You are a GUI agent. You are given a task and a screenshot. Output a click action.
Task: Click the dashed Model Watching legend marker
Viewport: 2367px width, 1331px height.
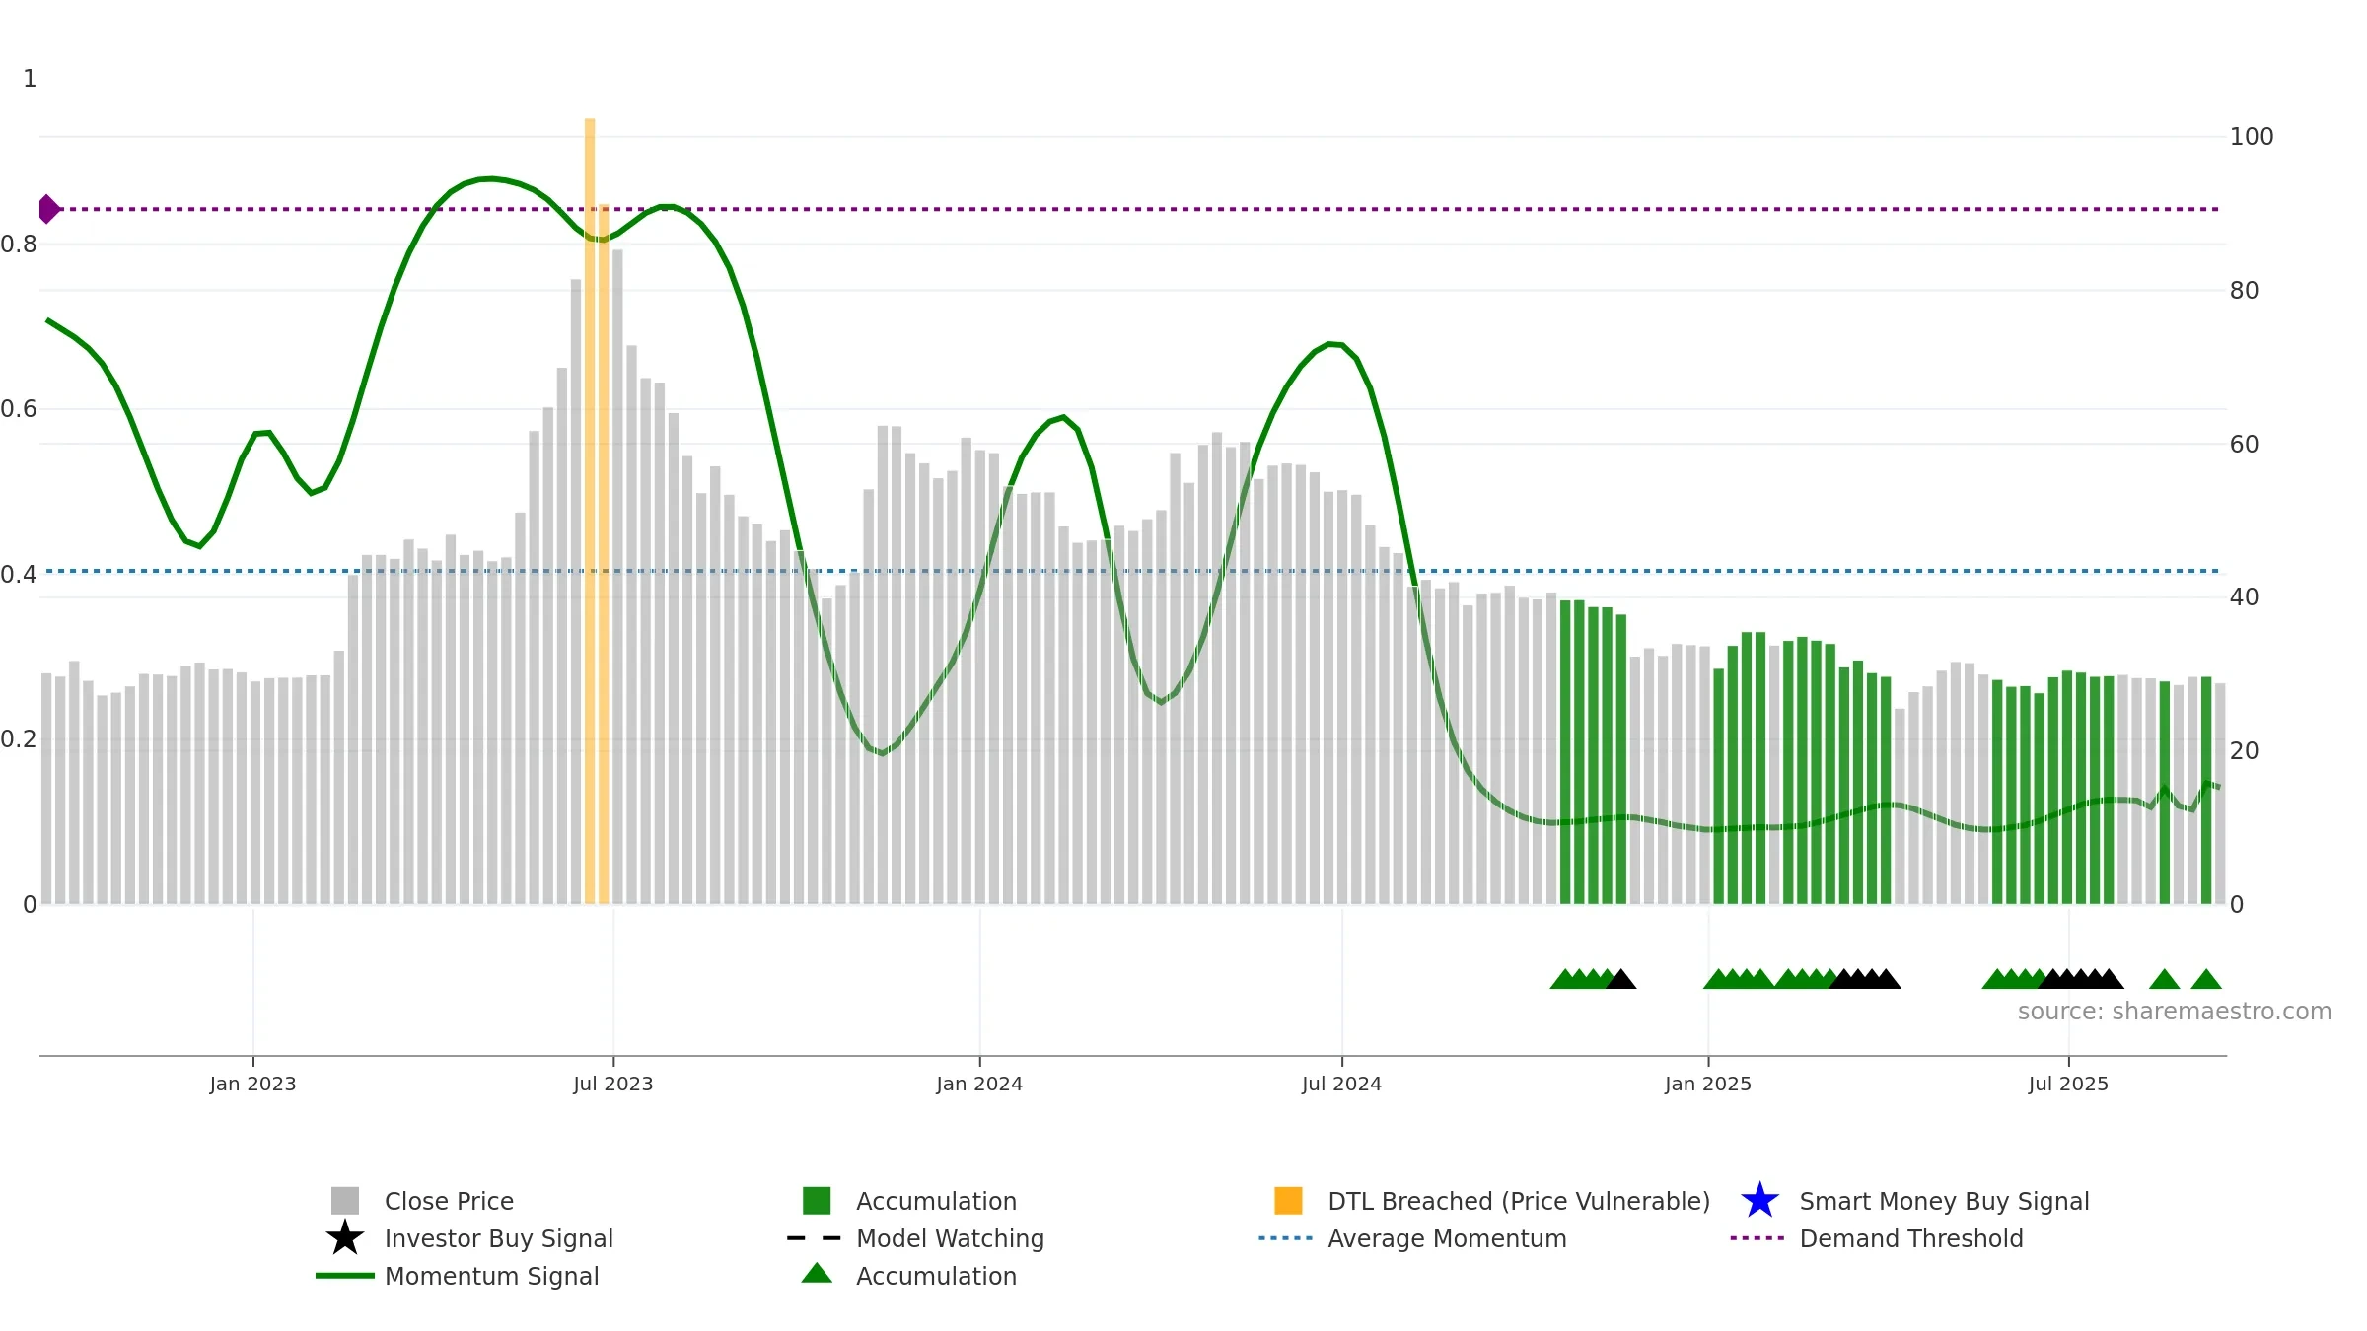click(815, 1238)
